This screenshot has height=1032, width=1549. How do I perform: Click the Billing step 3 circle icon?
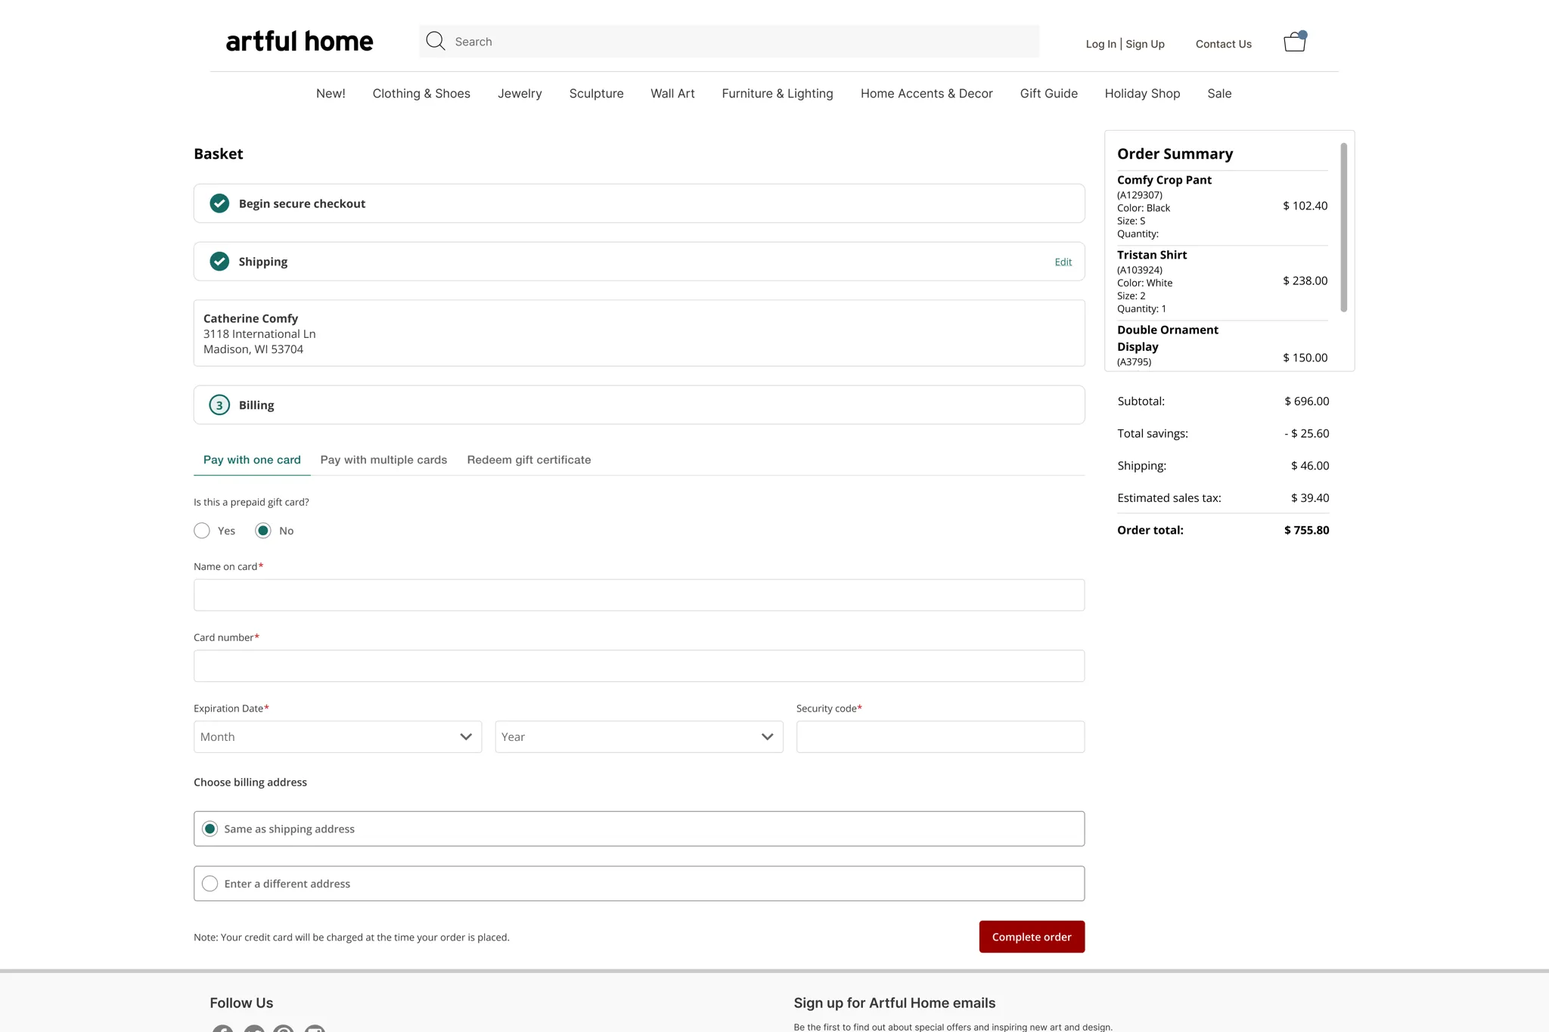pyautogui.click(x=219, y=405)
